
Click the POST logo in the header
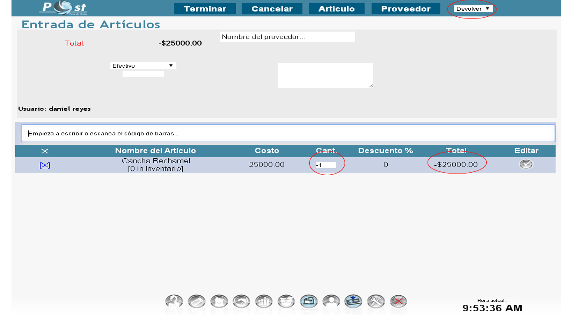click(63, 8)
